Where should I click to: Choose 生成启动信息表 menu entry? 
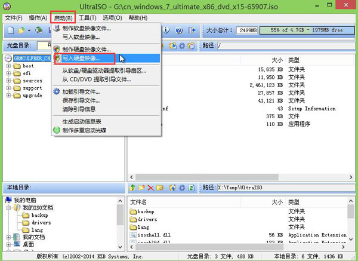tap(106, 121)
